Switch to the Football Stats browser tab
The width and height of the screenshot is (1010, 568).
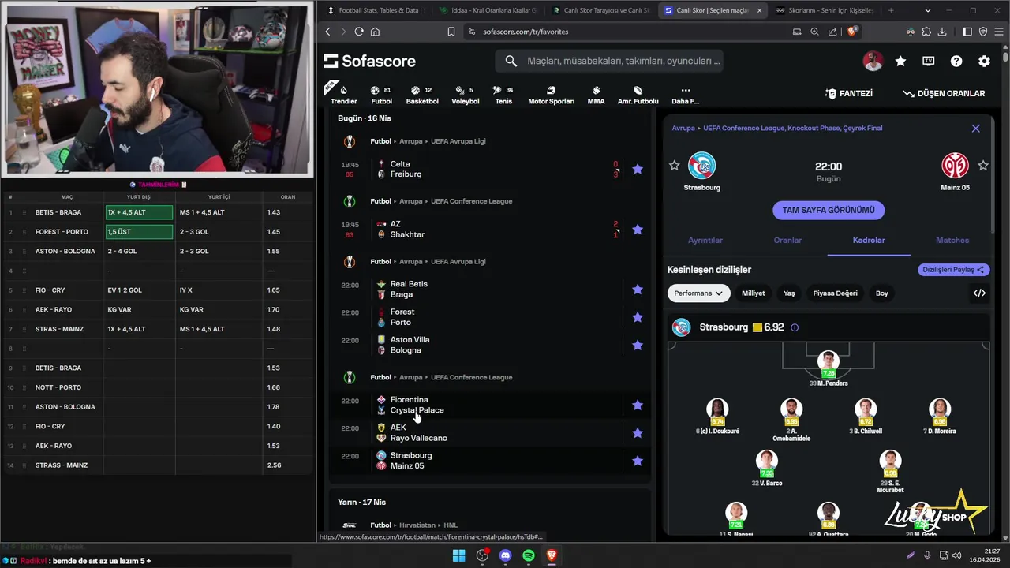375,10
